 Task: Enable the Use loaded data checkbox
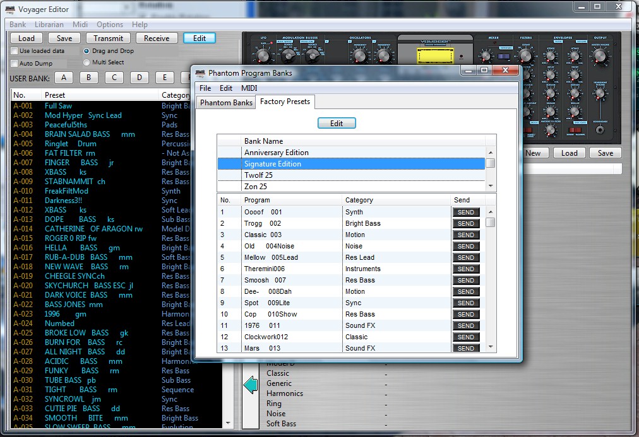[x=15, y=51]
